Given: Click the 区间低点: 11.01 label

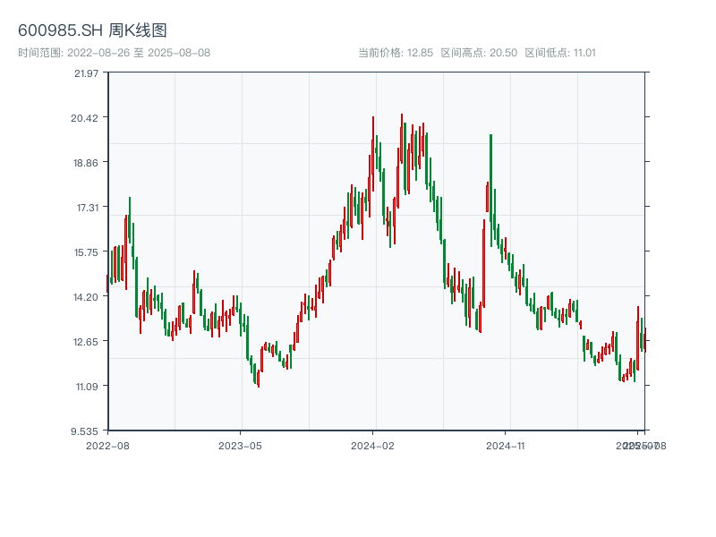Looking at the screenshot, I should point(560,53).
